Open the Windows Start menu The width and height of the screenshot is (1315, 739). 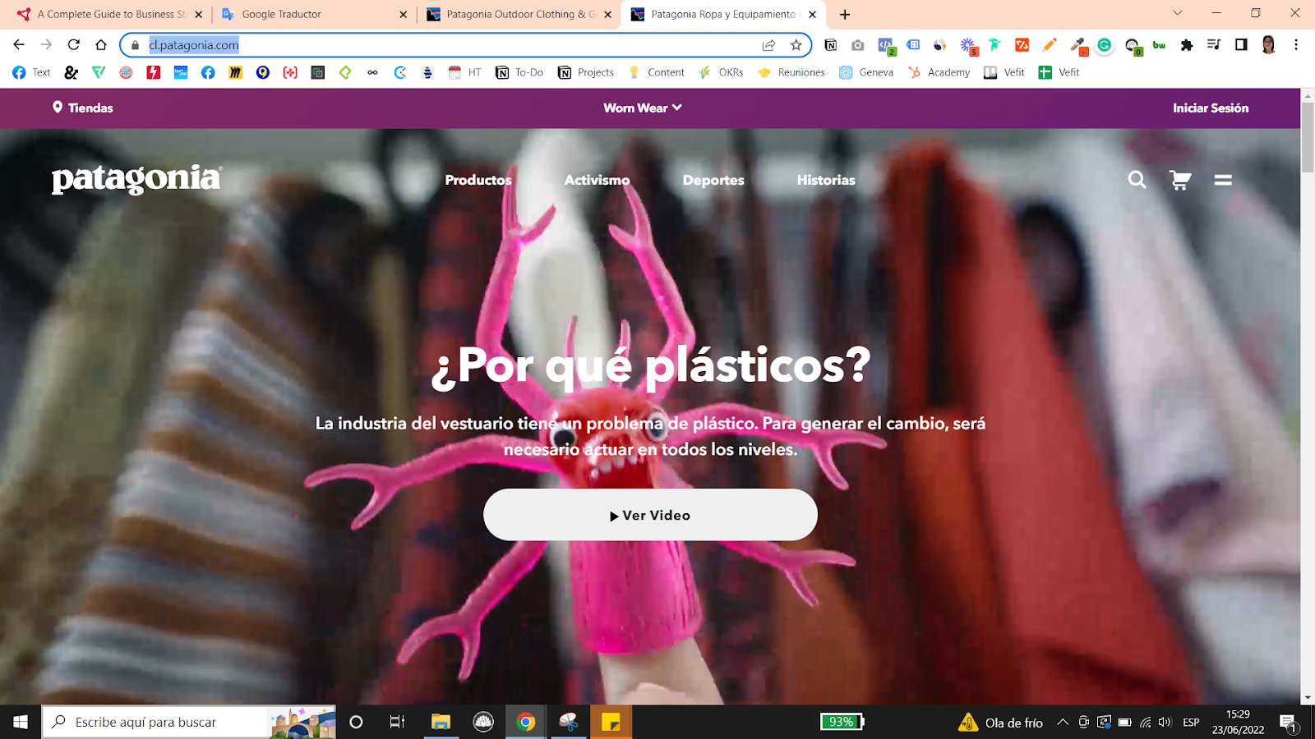point(21,722)
